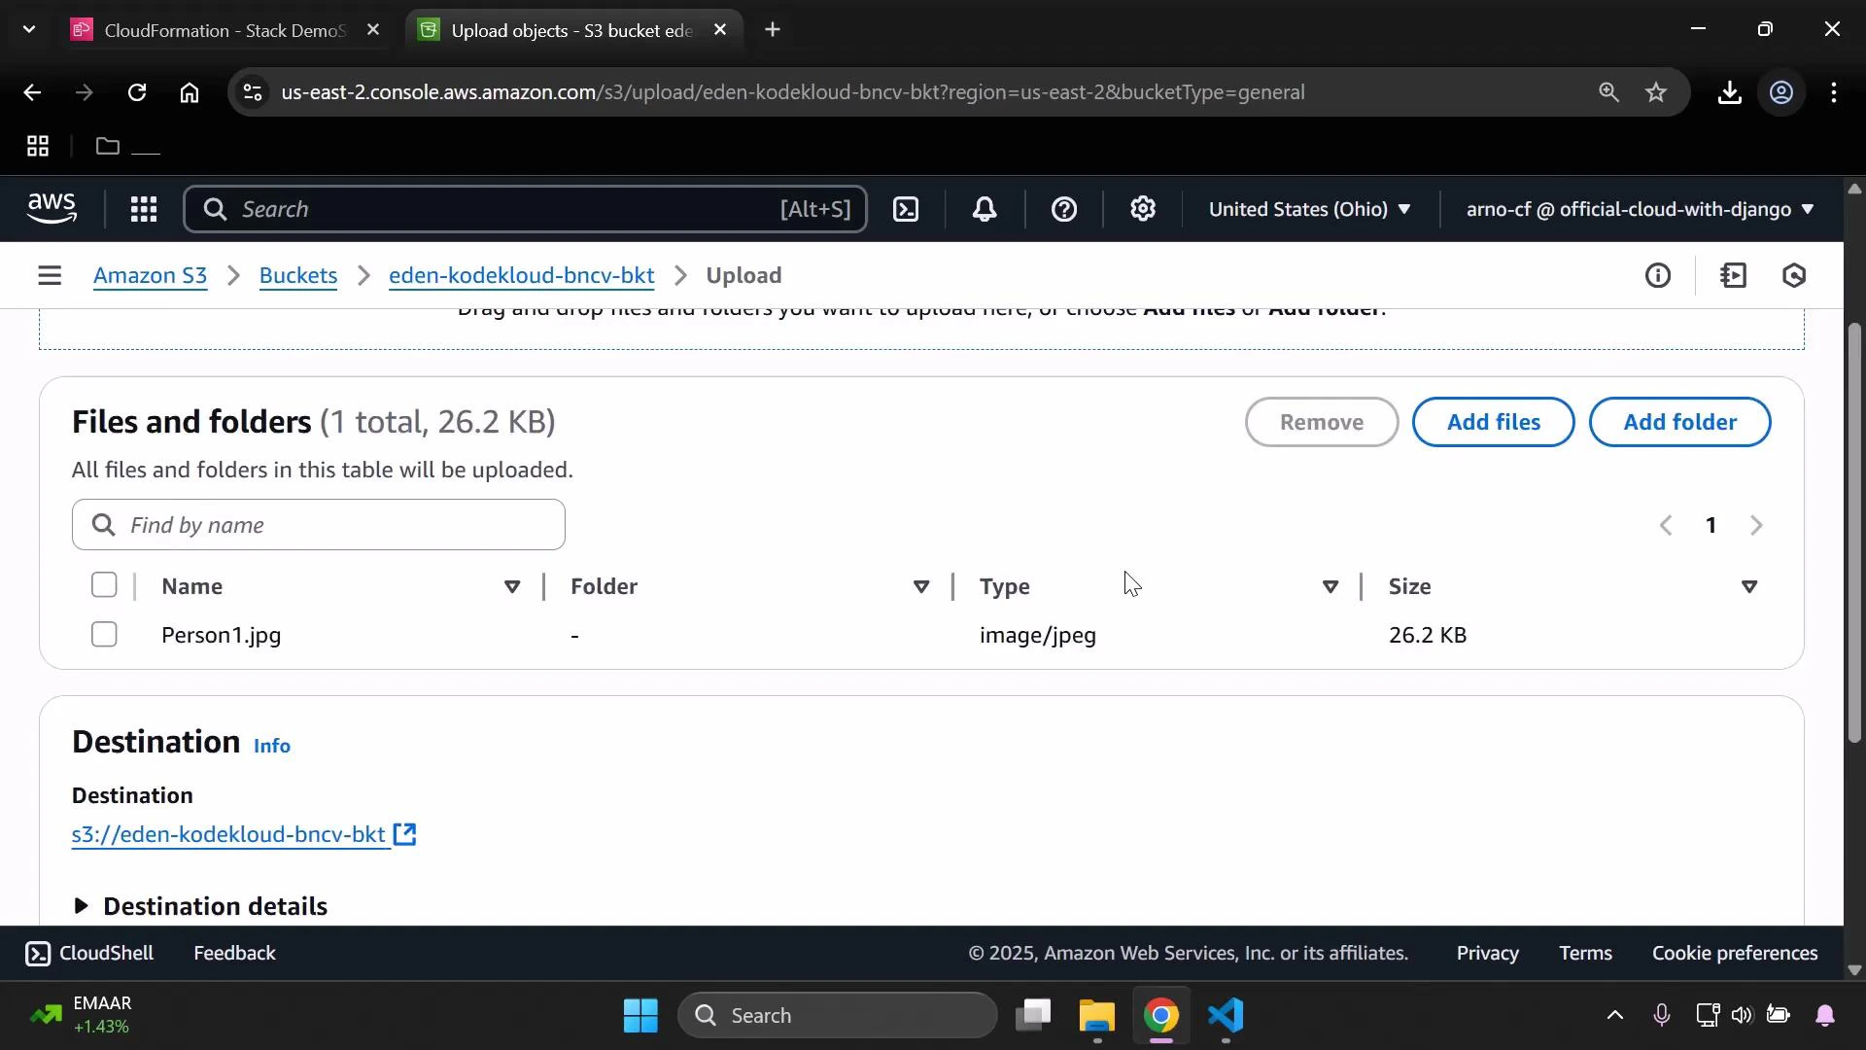Viewport: 1866px width, 1050px height.
Task: Expand the Destination details section
Action: tap(82, 905)
